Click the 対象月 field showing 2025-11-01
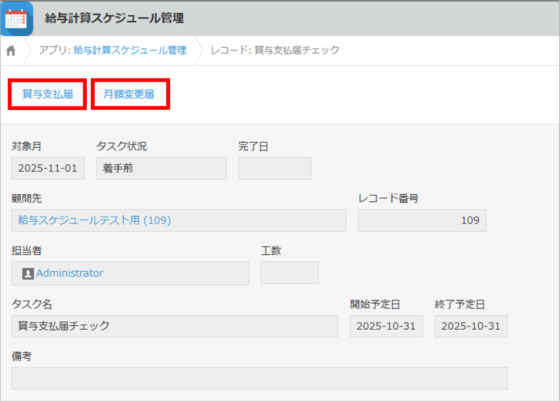The image size is (560, 402). coord(48,168)
